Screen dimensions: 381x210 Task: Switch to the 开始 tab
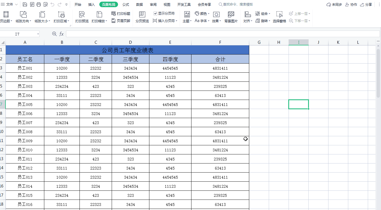(78, 4)
